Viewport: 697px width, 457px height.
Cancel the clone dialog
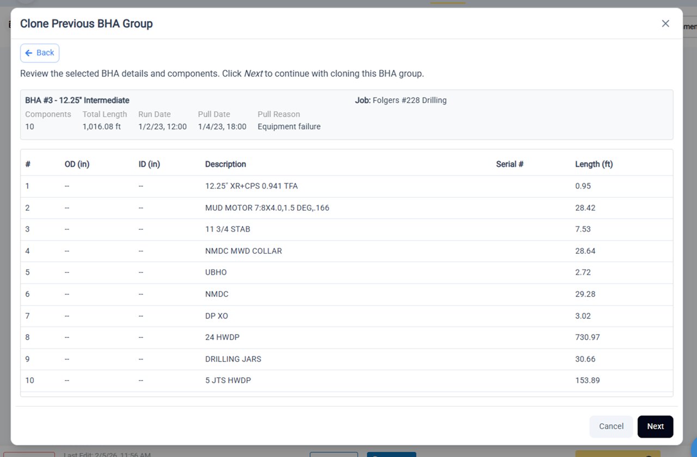coord(611,426)
